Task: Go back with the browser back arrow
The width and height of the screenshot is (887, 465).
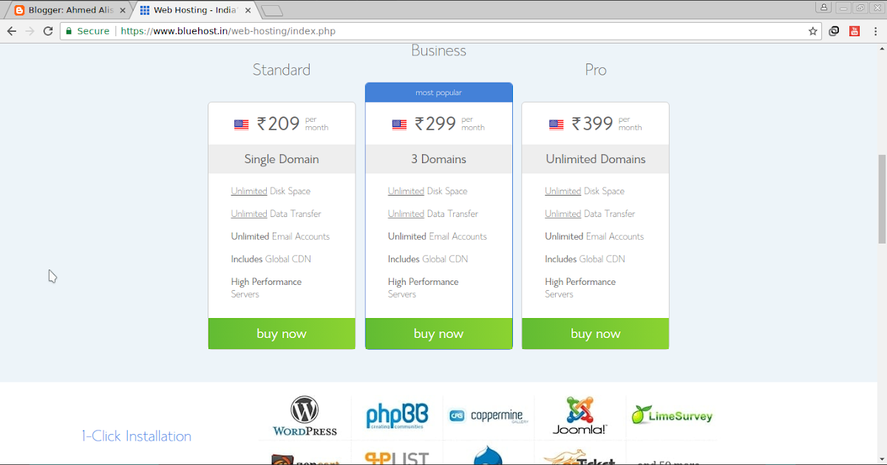Action: [12, 31]
